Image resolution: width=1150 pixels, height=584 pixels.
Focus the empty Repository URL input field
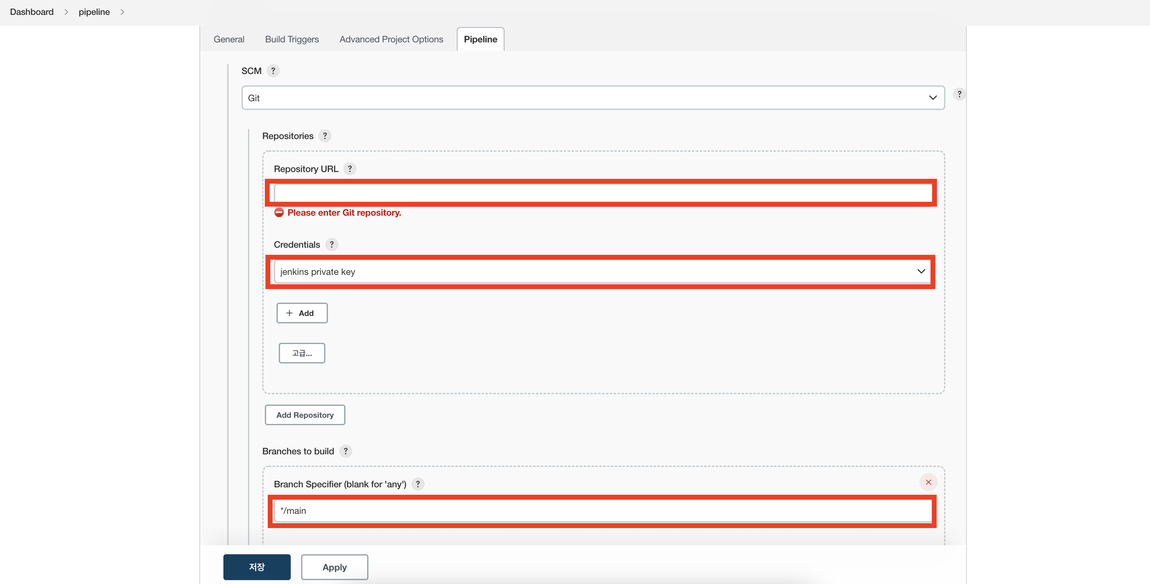[602, 193]
